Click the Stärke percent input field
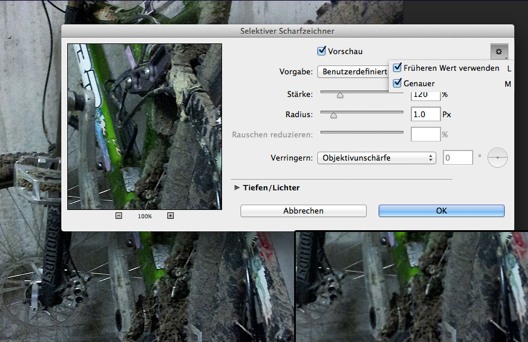Image resolution: width=528 pixels, height=342 pixels. [x=426, y=96]
